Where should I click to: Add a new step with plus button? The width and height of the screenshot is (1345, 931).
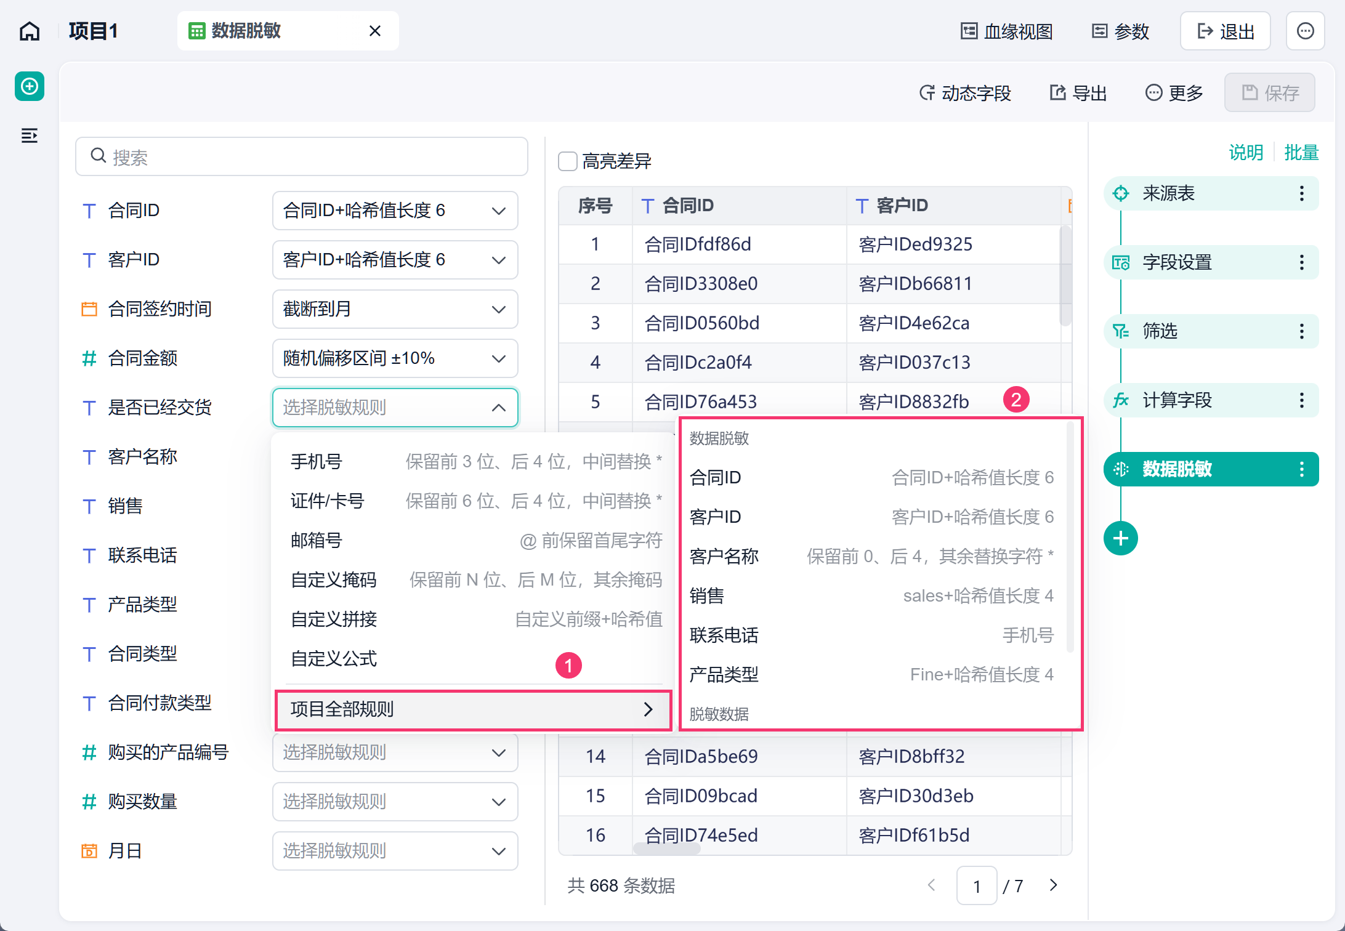pos(1121,538)
